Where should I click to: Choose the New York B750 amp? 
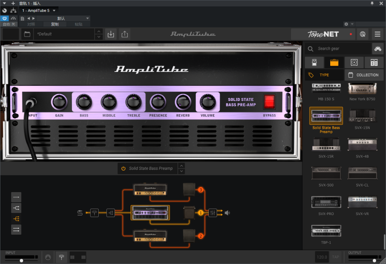click(x=362, y=92)
